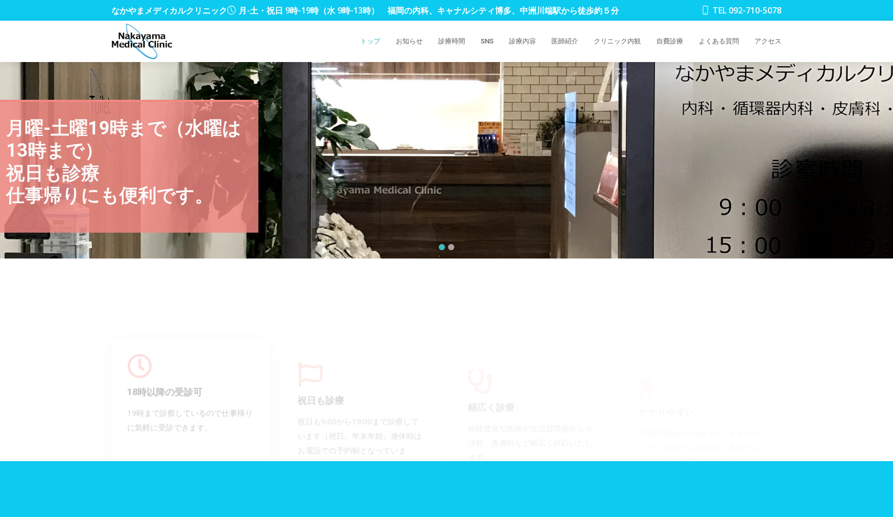
Task: Click the flag icon above 祝日も診療
Action: (x=310, y=374)
